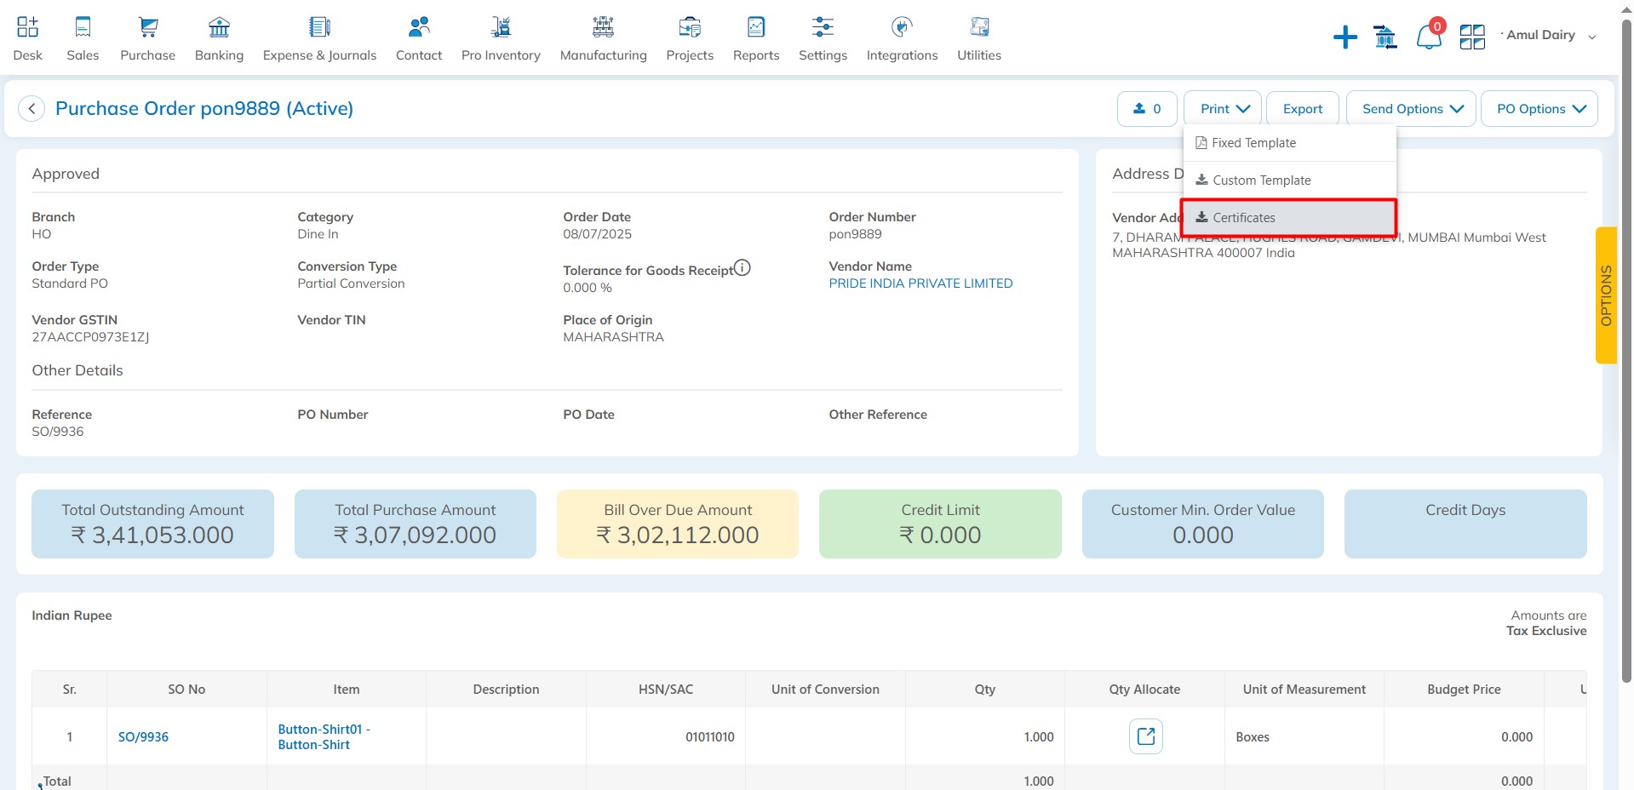Click the Budget Price column header
Image resolution: width=1634 pixels, height=790 pixels.
(1464, 690)
